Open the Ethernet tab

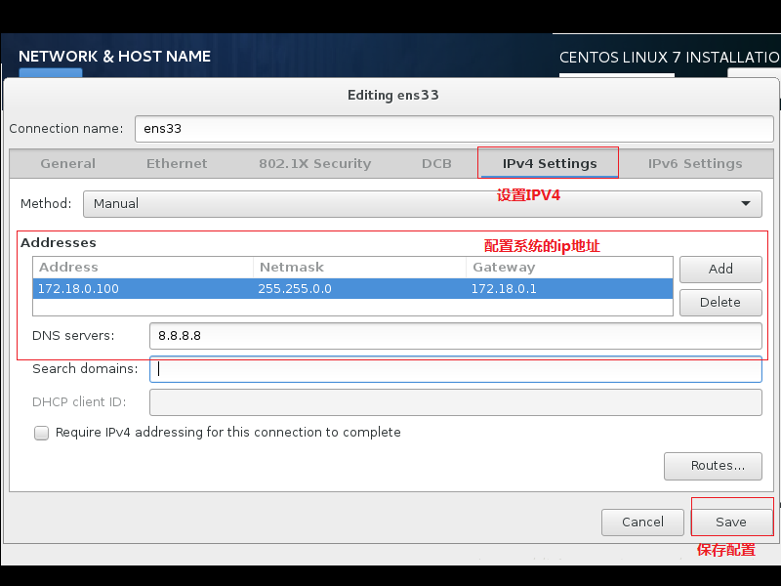click(177, 164)
